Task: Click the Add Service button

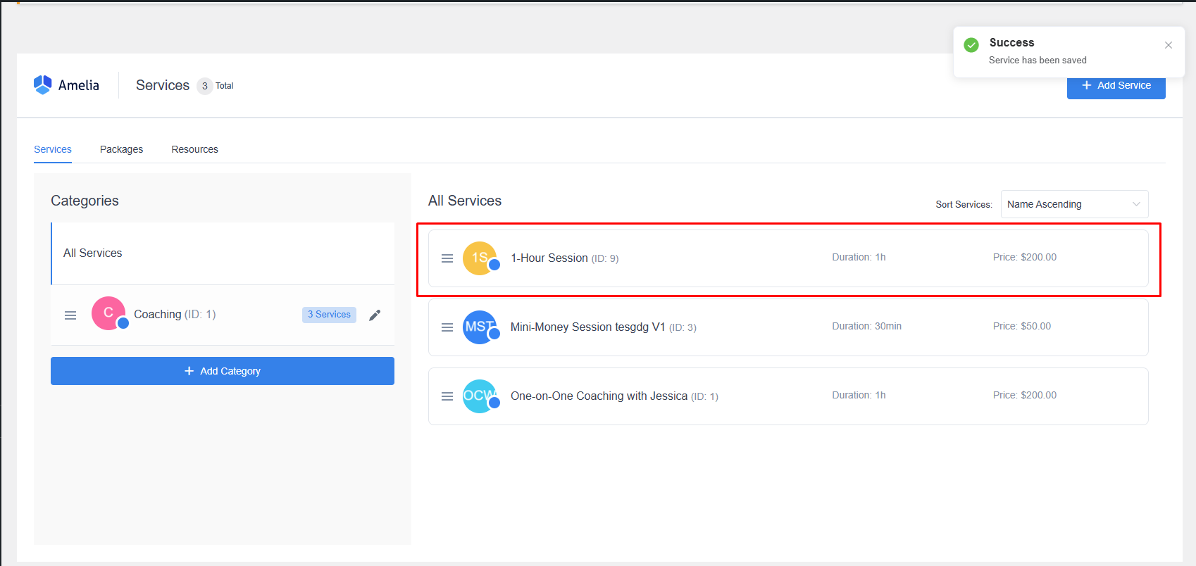Action: coord(1116,87)
